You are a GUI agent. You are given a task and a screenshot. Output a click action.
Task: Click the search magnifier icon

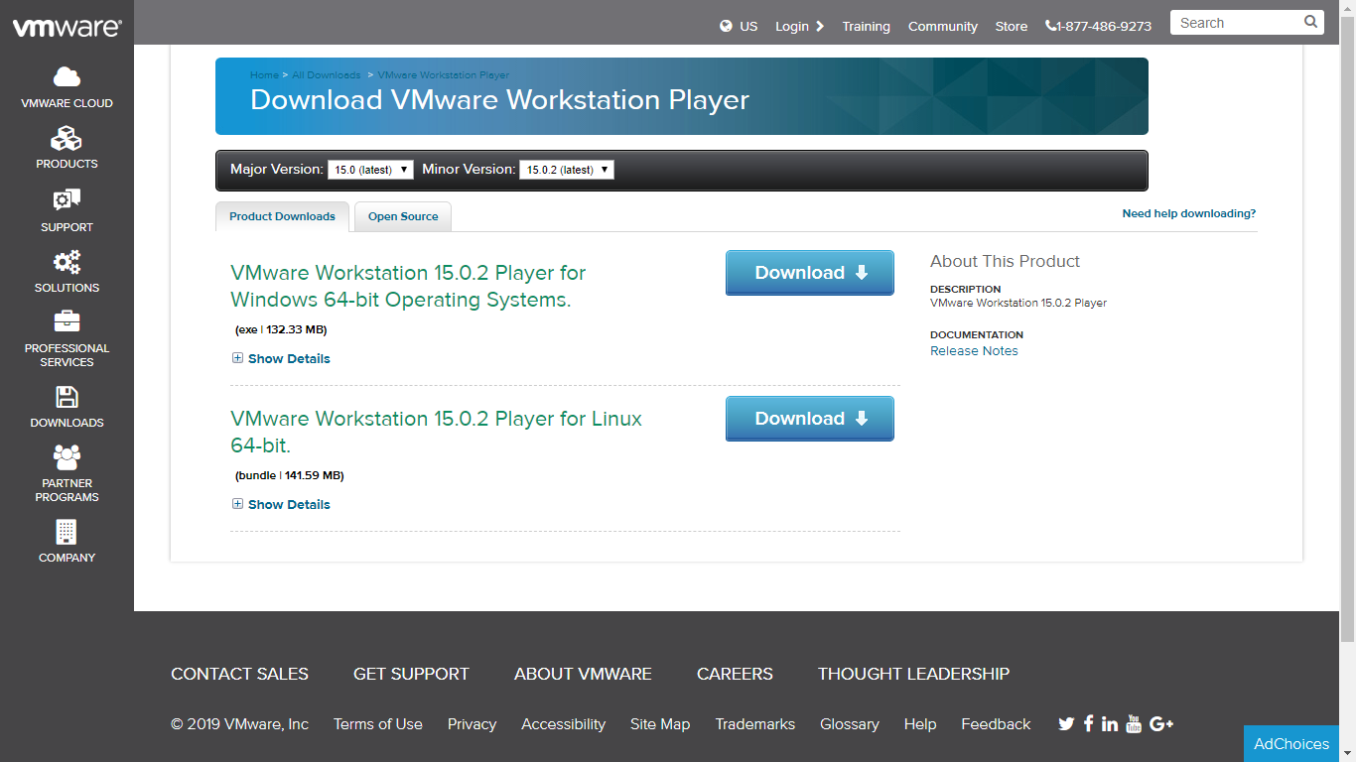pos(1310,23)
